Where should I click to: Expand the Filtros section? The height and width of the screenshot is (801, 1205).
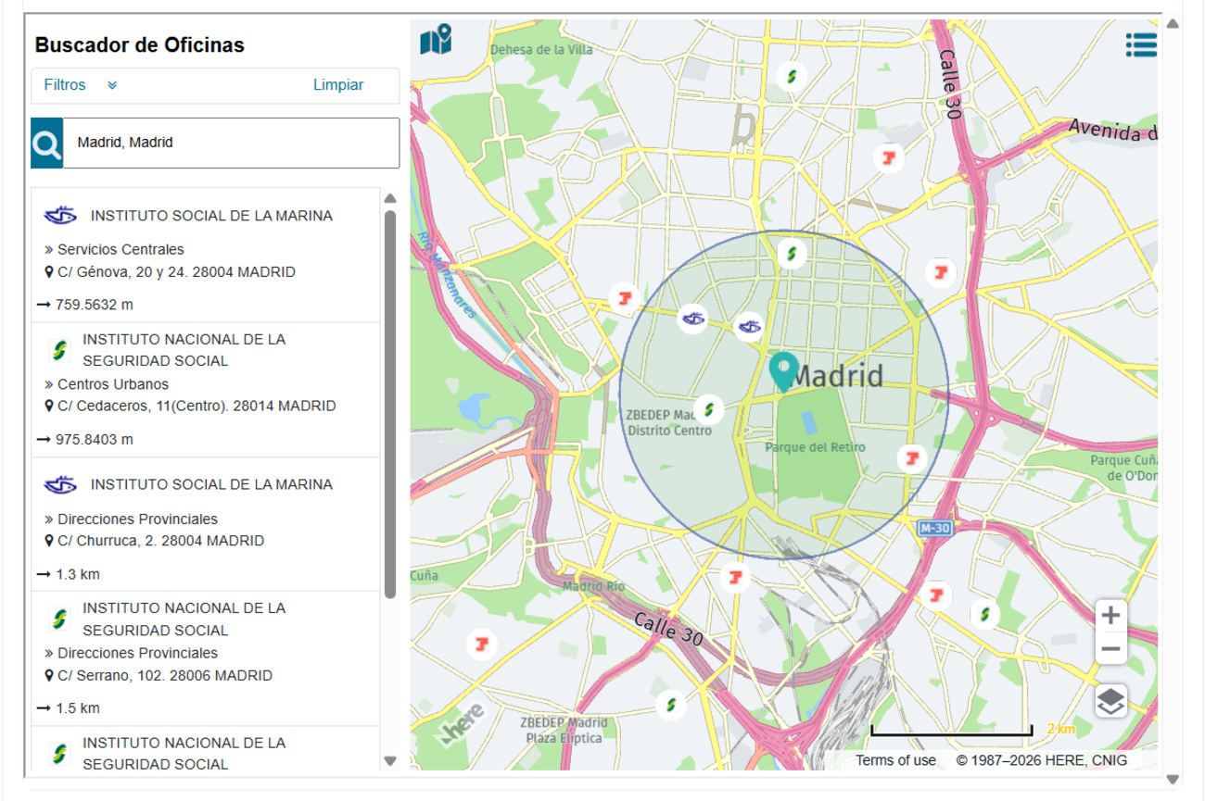click(x=65, y=84)
